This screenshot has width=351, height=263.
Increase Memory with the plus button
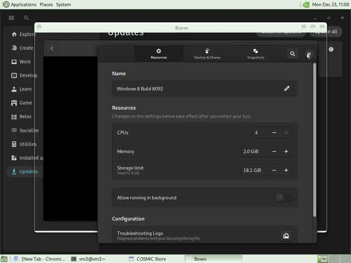[x=286, y=151]
